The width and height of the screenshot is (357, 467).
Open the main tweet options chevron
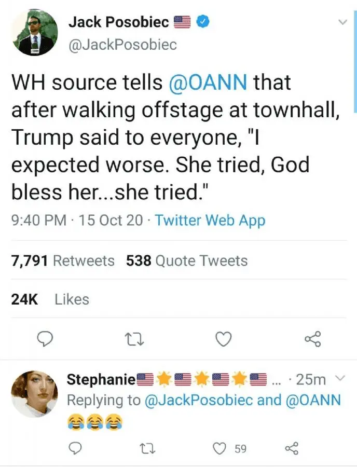(x=342, y=22)
